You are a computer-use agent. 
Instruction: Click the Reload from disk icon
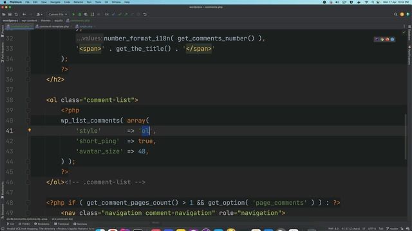[16, 14]
